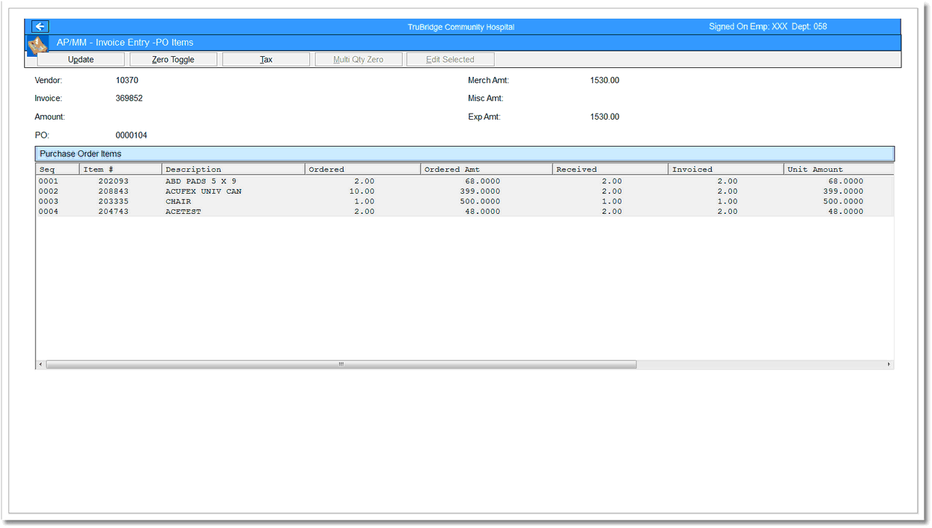Click the Received column header
Screen dimensions: 932x528
(x=610, y=169)
